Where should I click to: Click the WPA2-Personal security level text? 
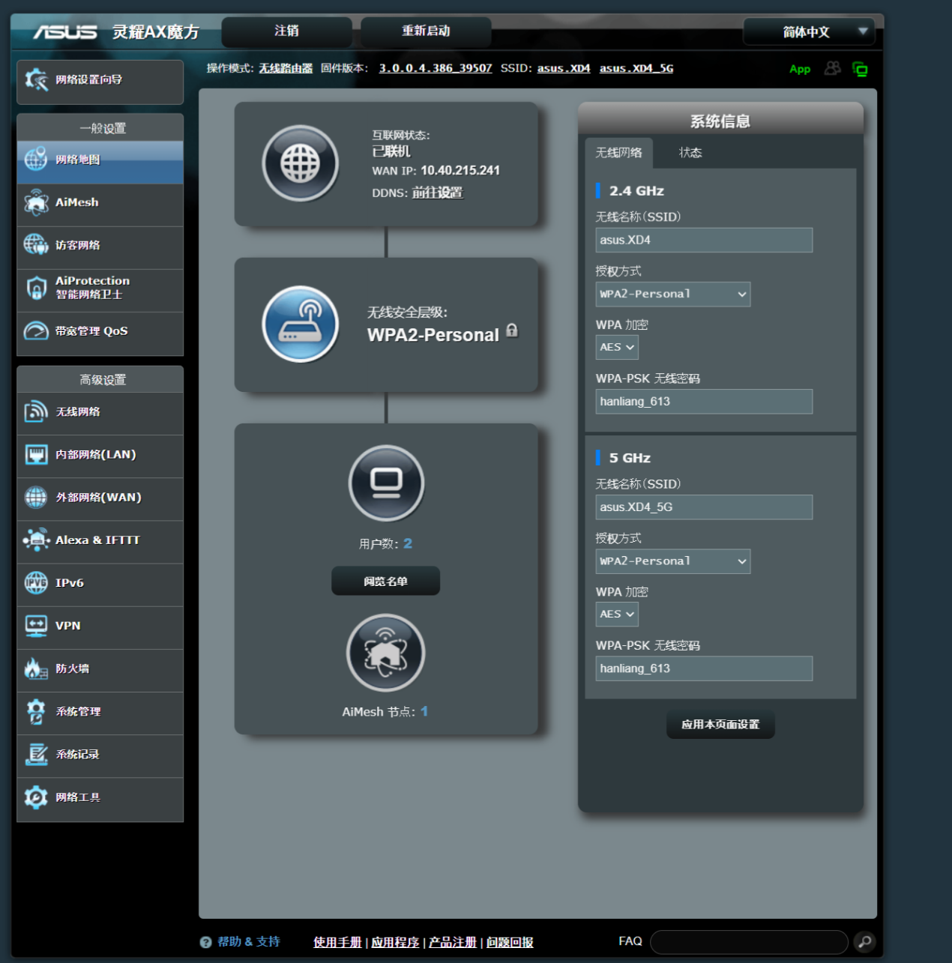click(433, 335)
